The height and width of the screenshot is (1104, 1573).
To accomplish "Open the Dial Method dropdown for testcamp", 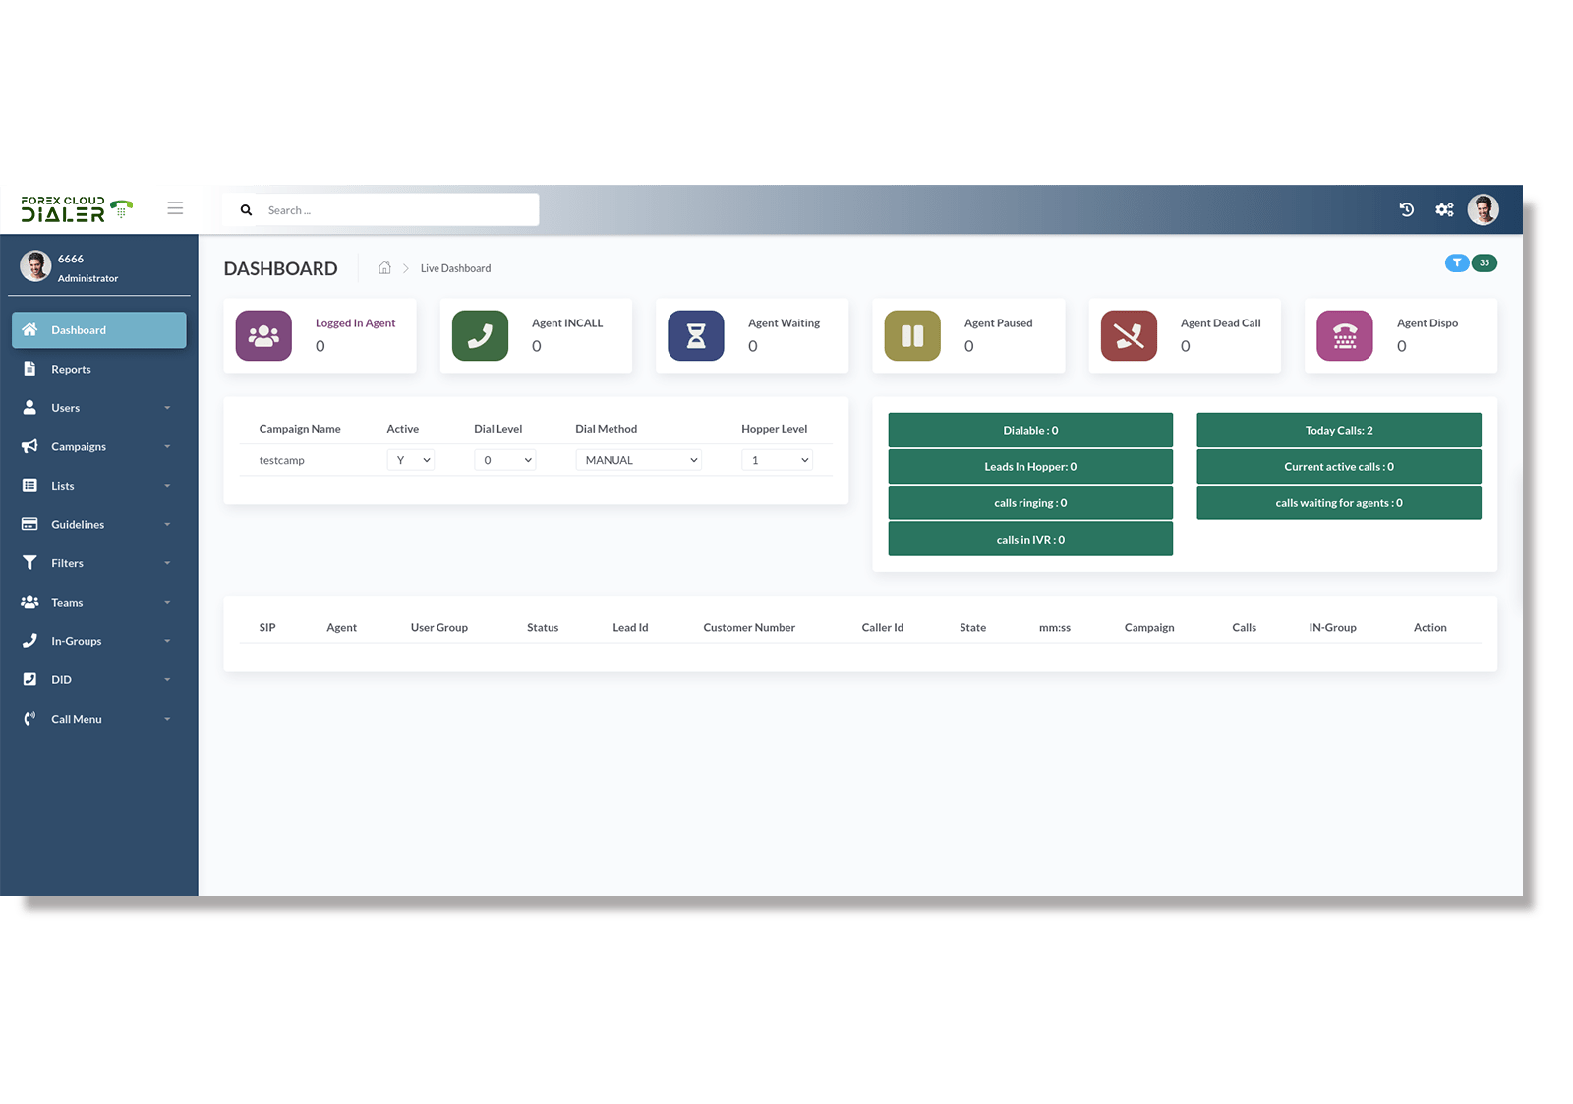I will (x=638, y=459).
